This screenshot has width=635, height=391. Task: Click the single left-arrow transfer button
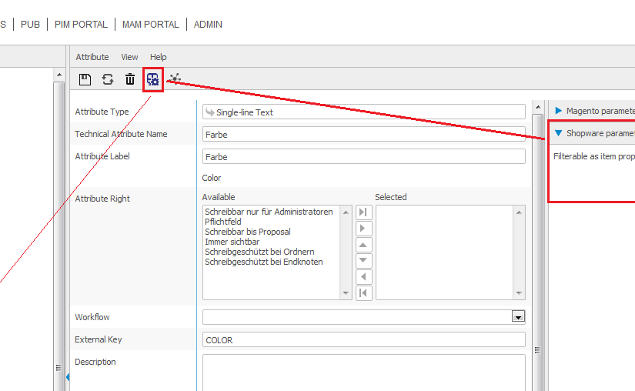click(x=364, y=277)
